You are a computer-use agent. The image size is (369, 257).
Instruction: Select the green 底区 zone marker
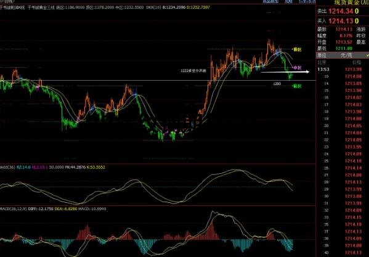297,86
